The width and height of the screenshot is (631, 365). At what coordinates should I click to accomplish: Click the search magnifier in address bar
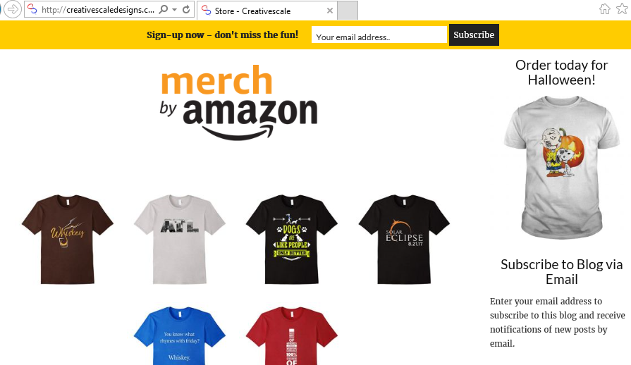point(163,9)
